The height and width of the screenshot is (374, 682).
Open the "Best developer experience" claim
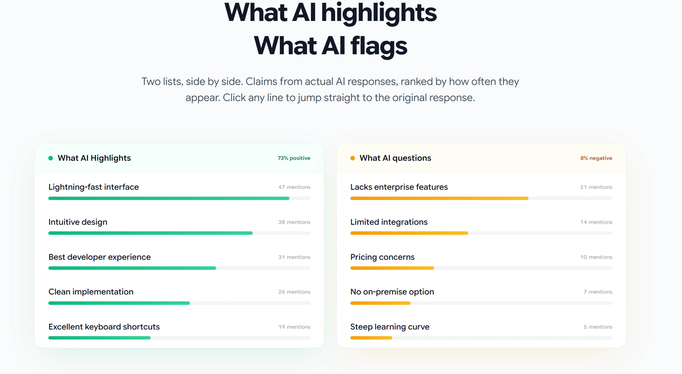[99, 257]
